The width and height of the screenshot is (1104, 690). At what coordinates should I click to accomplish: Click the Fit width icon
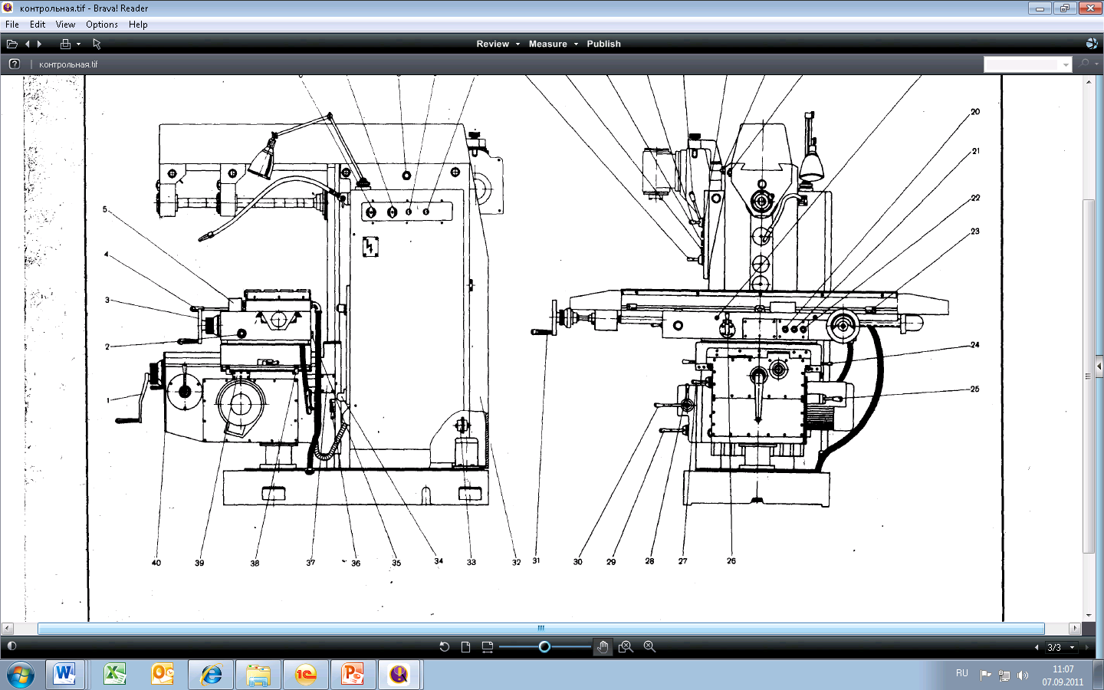tap(487, 647)
